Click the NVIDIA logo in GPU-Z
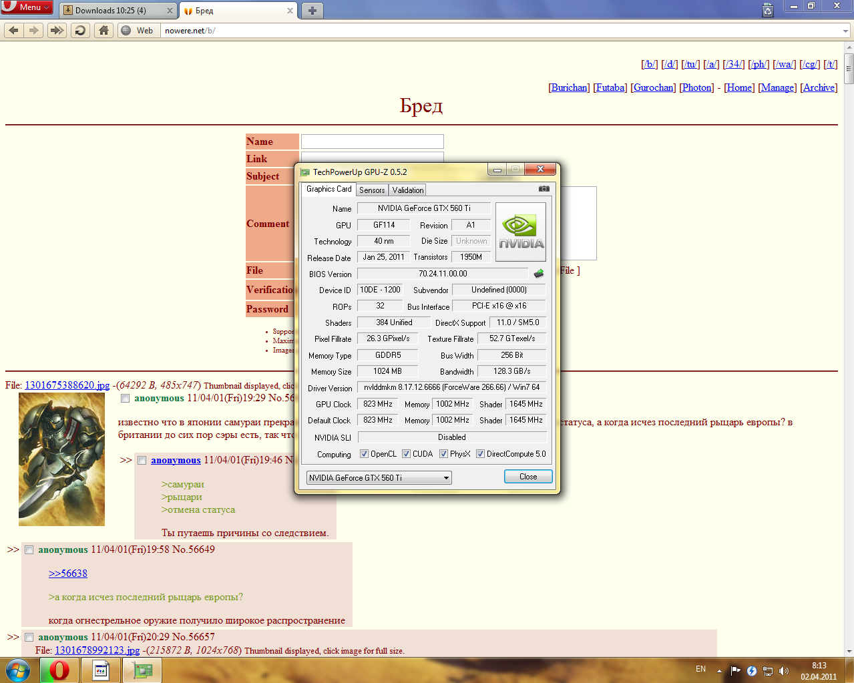854x683 pixels. pyautogui.click(x=521, y=232)
